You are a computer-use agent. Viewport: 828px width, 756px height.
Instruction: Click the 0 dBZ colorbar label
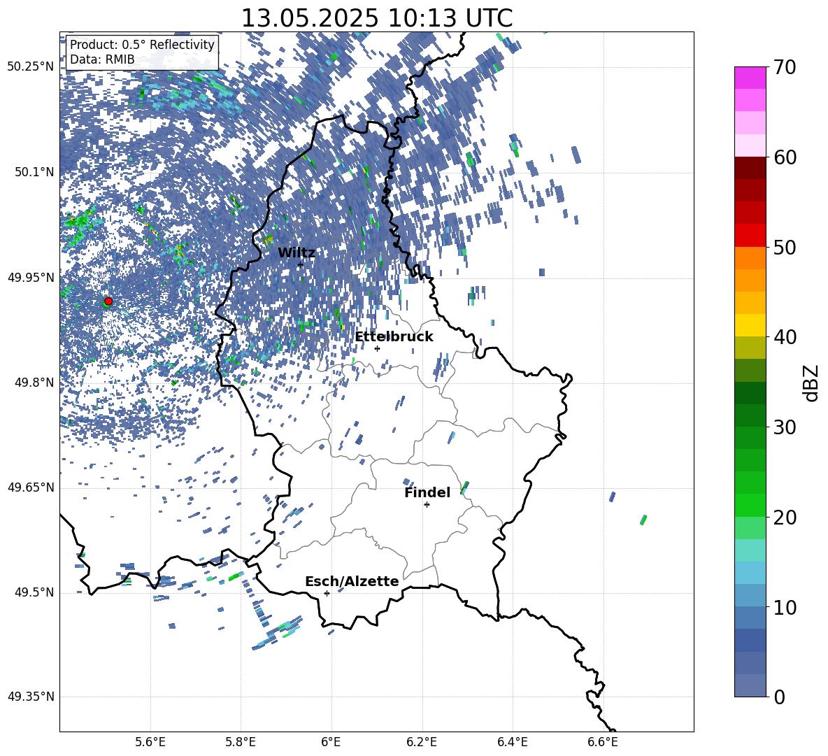pyautogui.click(x=779, y=697)
